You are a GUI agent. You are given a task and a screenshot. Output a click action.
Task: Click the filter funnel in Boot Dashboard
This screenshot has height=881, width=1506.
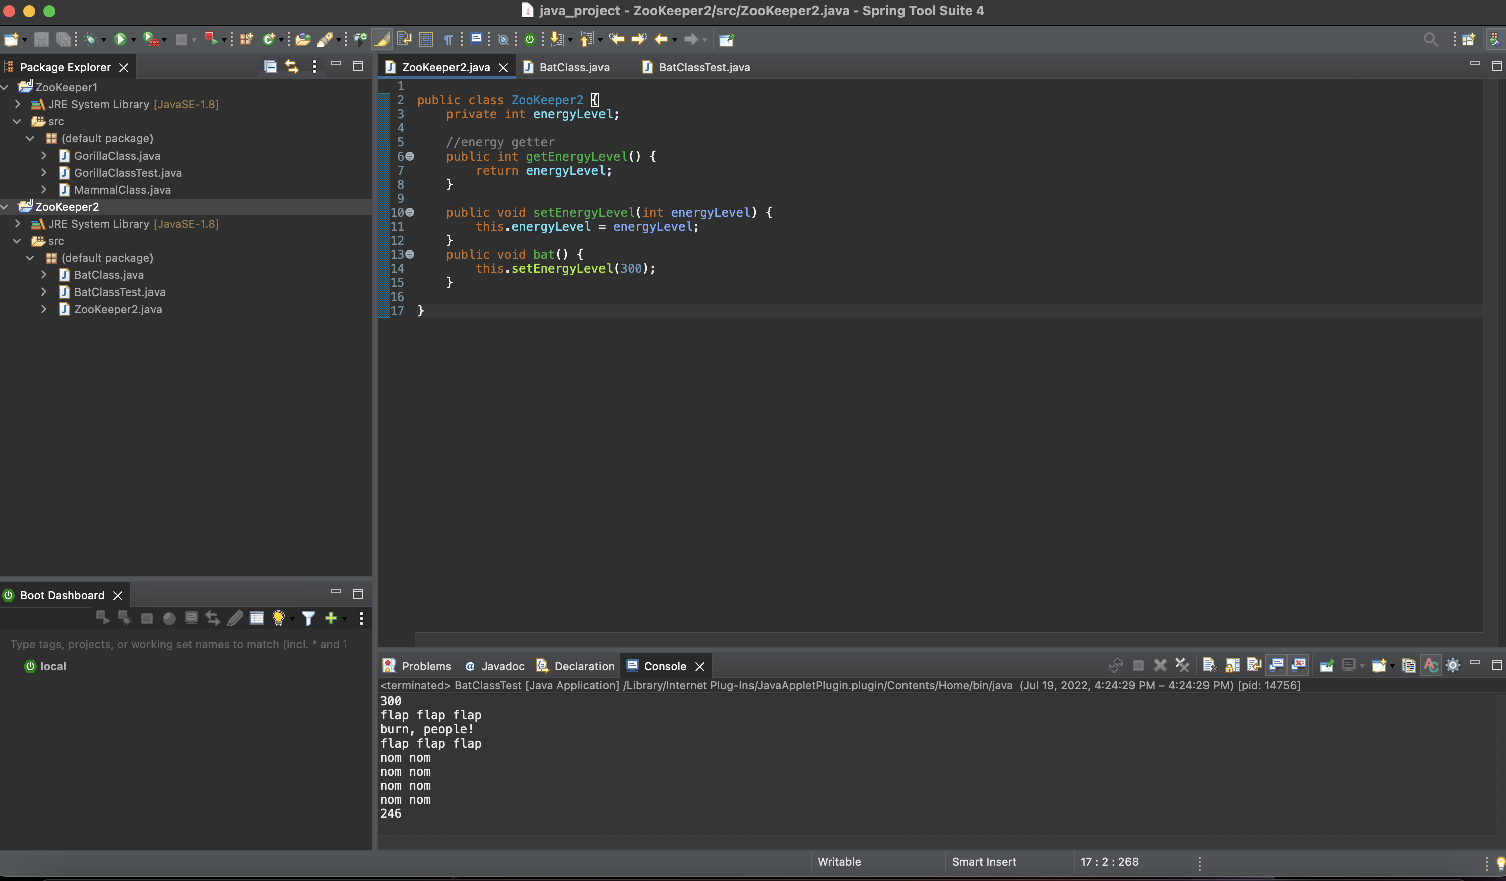click(x=308, y=618)
